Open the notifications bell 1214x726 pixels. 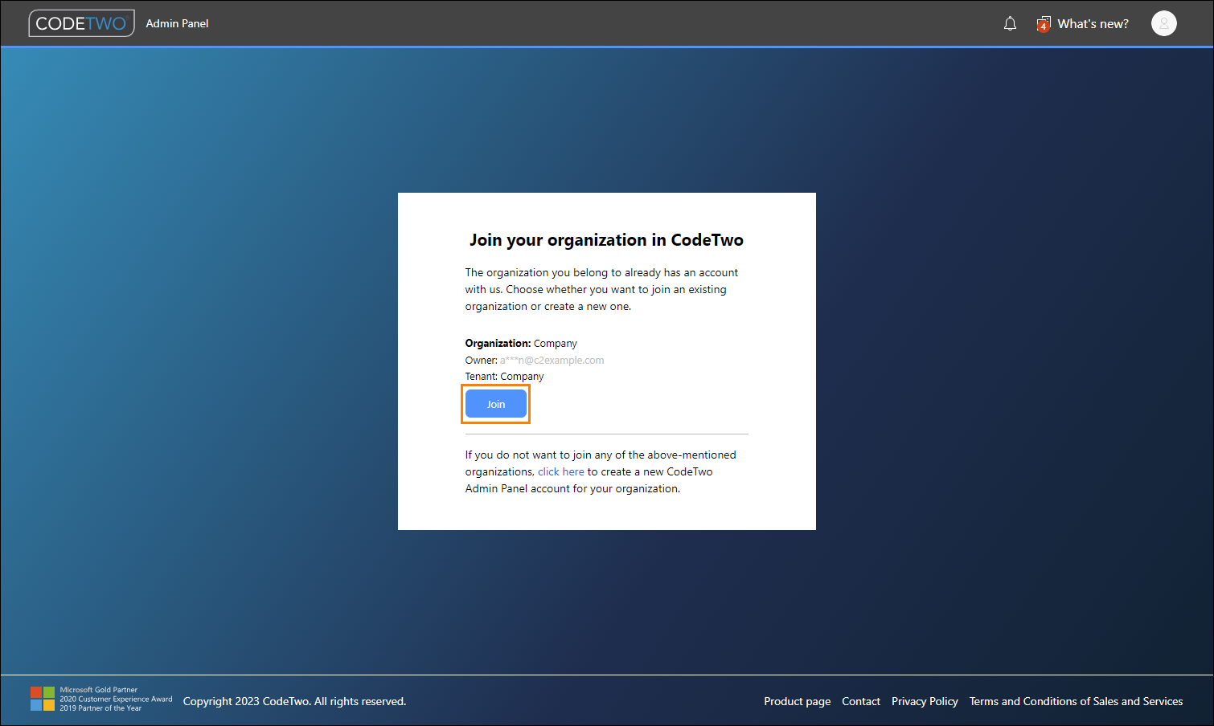[1010, 24]
